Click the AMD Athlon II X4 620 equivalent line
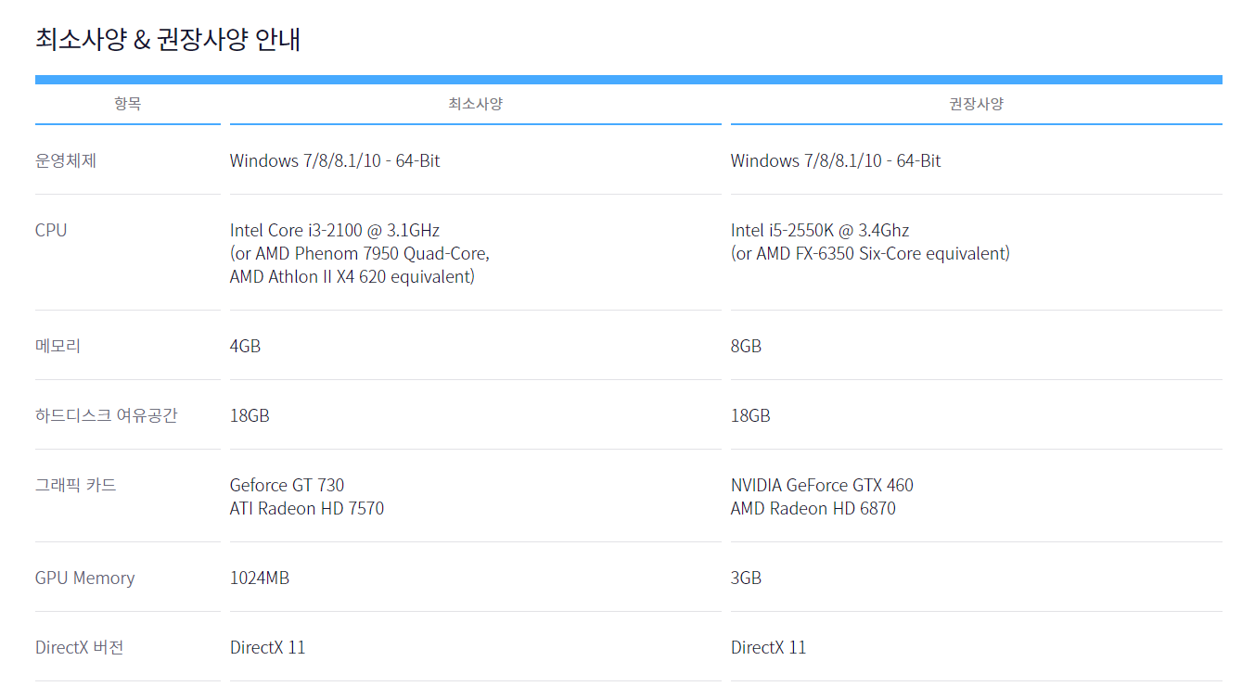This screenshot has height=699, width=1242. coord(352,276)
